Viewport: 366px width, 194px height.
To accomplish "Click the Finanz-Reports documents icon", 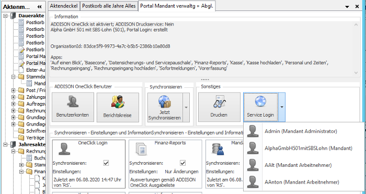I will (141, 149).
